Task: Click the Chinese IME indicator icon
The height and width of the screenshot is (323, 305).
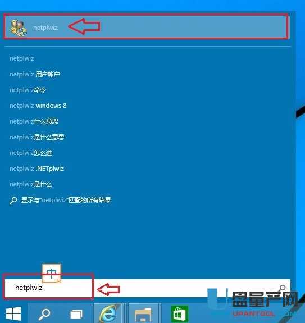Action: point(52,274)
